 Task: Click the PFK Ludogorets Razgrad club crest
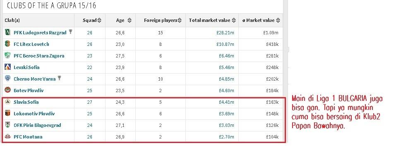[x=7, y=33]
